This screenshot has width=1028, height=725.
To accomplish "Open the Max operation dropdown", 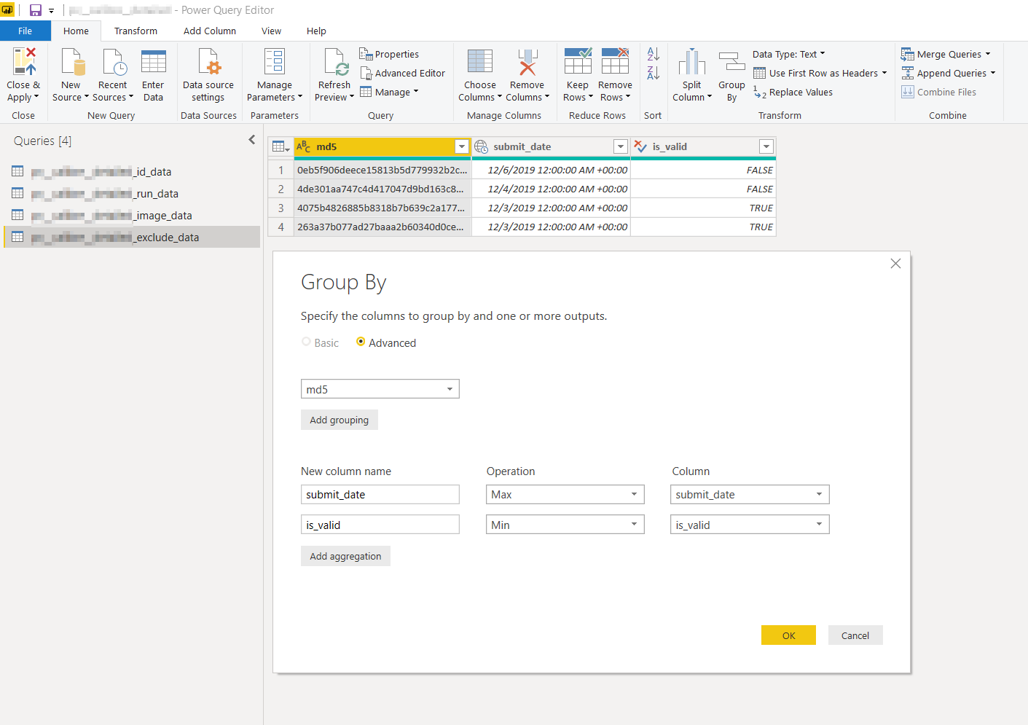I will click(x=565, y=495).
